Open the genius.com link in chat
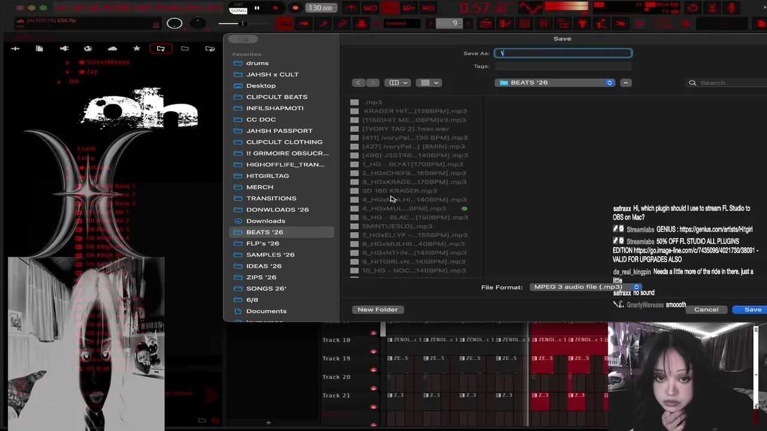The height and width of the screenshot is (431, 767). click(715, 229)
